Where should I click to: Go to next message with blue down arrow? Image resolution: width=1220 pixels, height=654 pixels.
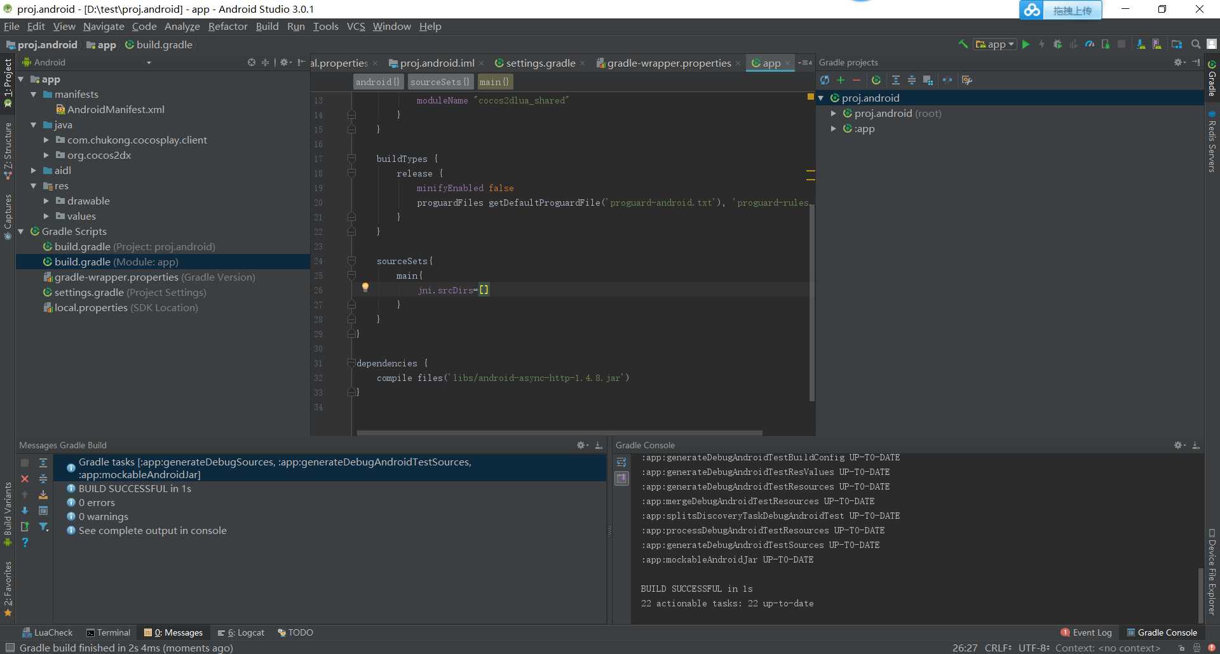[x=25, y=511]
